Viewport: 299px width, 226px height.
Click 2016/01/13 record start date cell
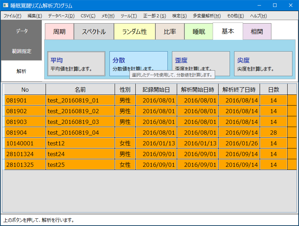click(x=156, y=143)
